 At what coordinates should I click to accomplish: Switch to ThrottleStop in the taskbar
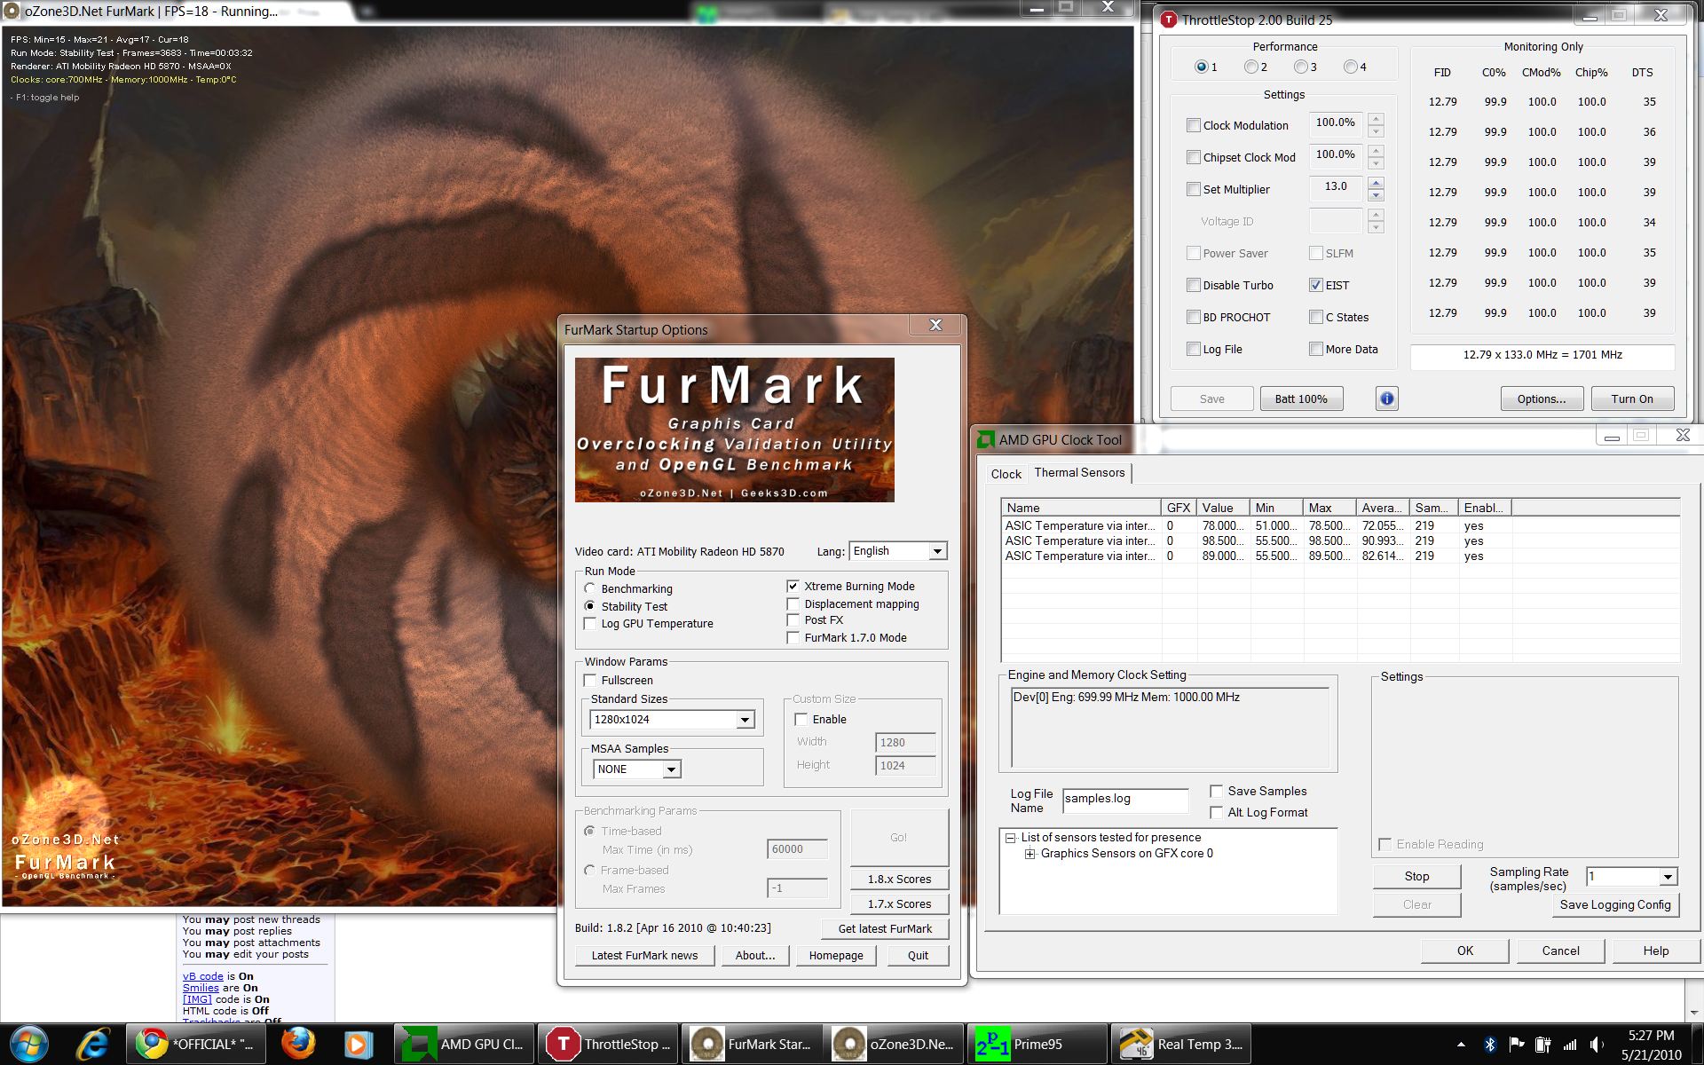608,1044
